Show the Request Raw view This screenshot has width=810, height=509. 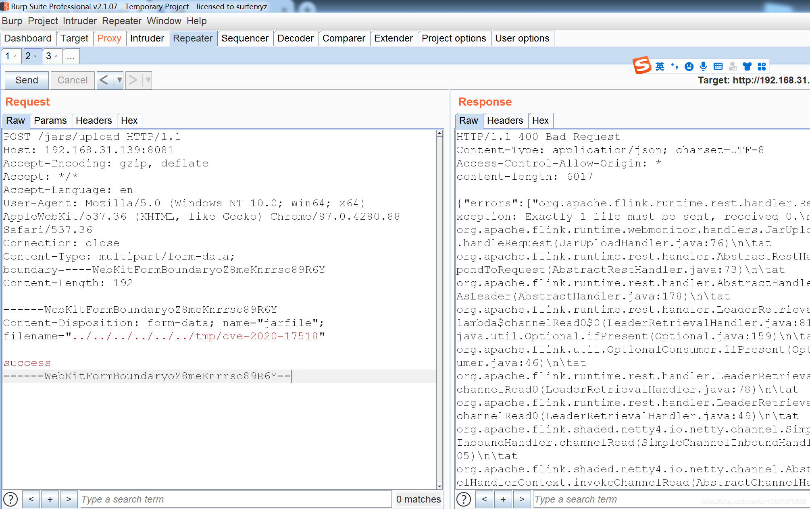point(16,120)
